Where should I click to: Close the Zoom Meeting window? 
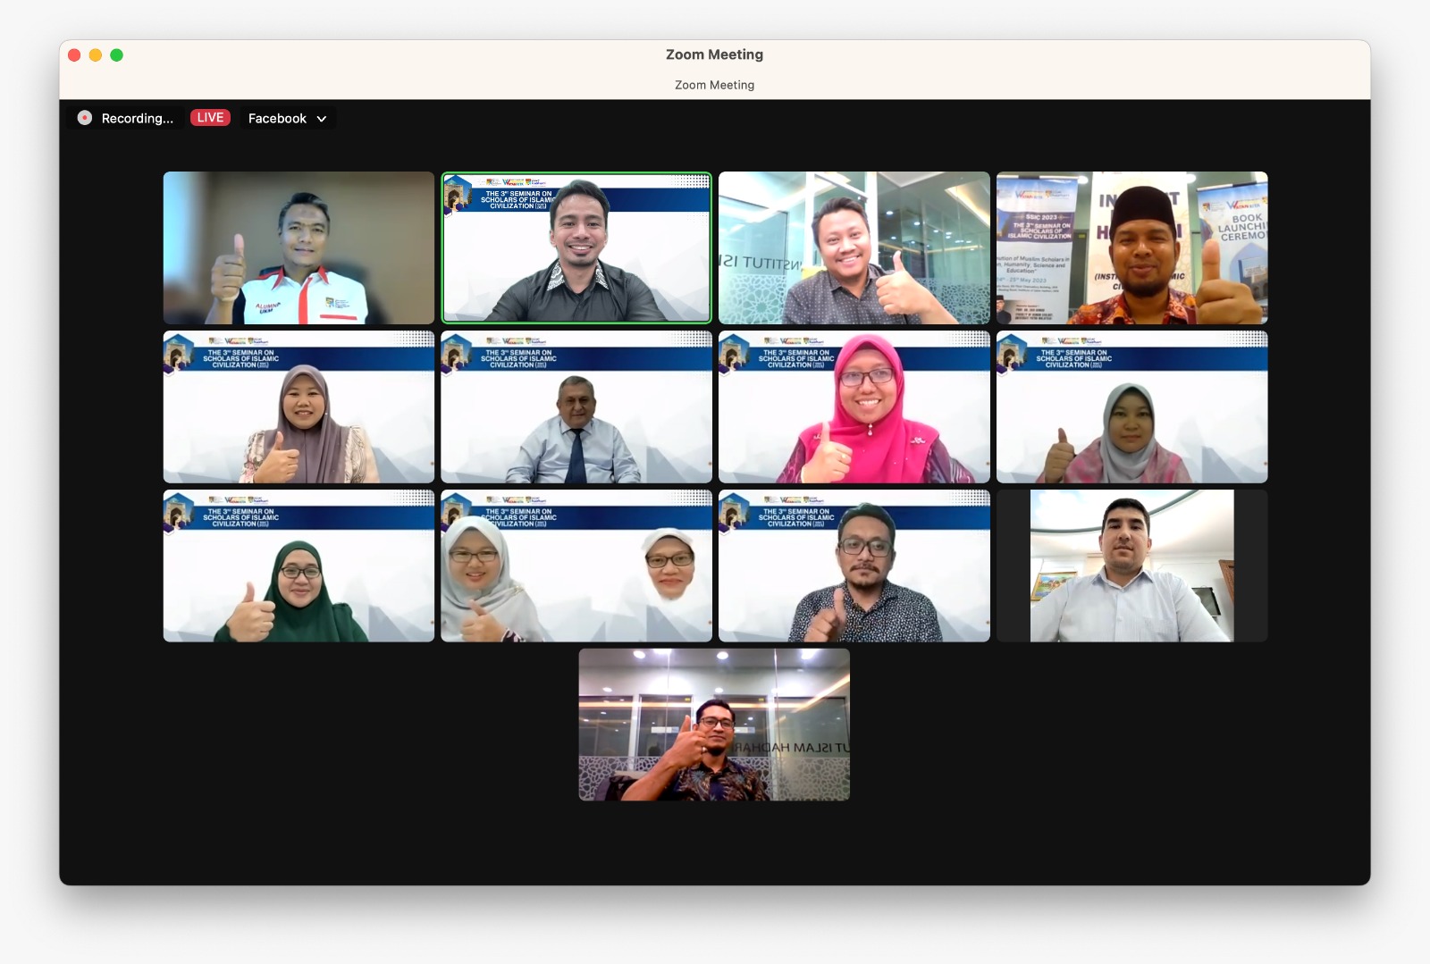click(74, 55)
